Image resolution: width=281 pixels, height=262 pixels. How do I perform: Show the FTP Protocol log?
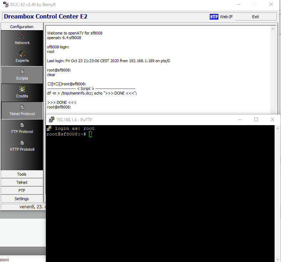tap(22, 128)
